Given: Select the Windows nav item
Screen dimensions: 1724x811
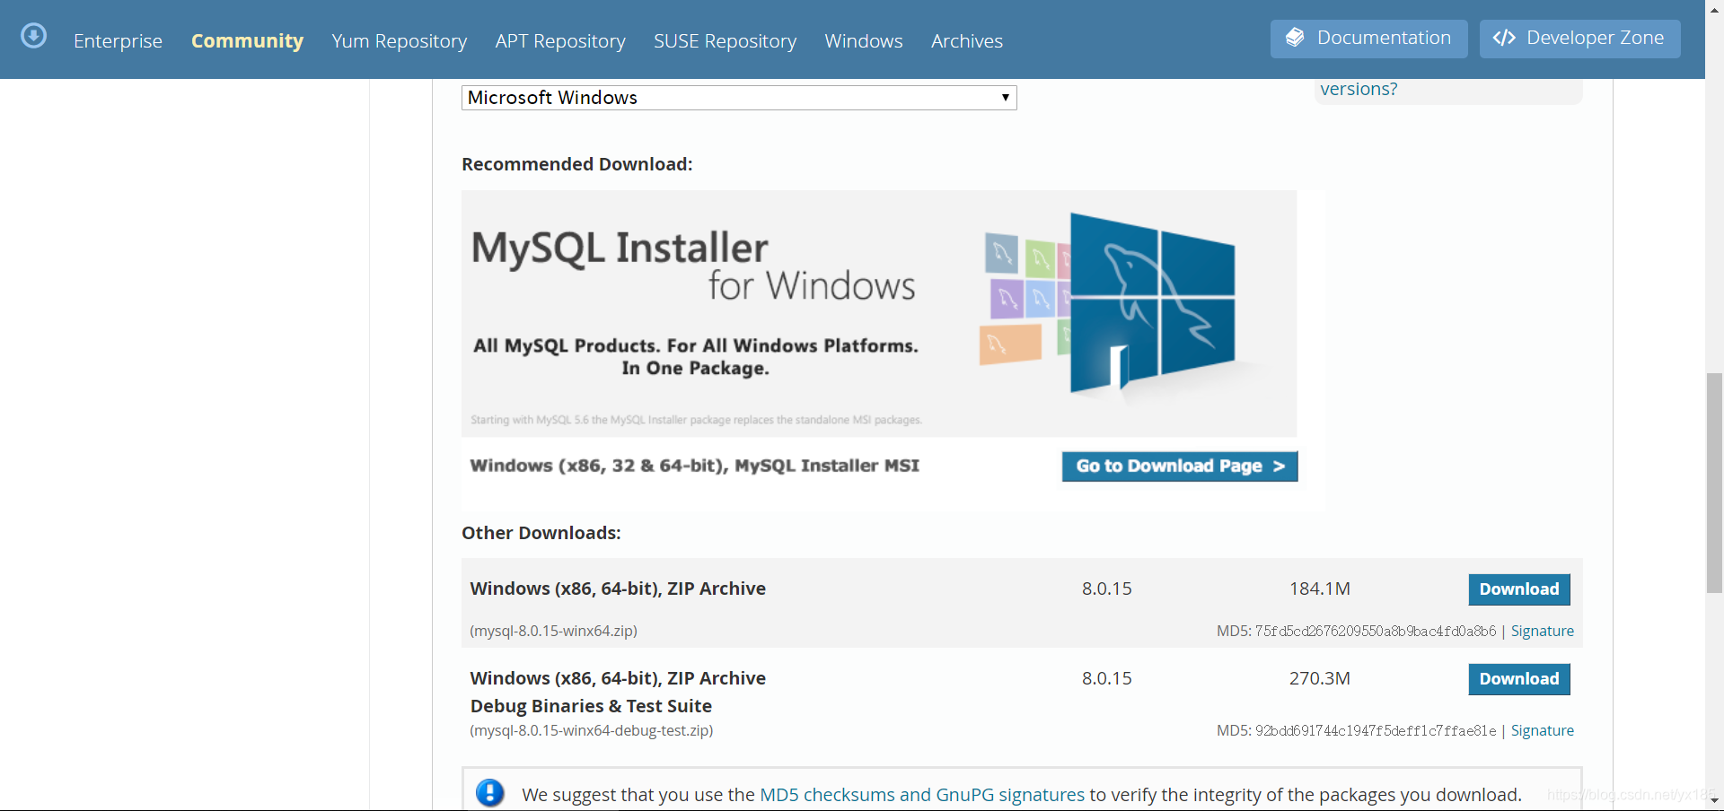Looking at the screenshot, I should coord(864,41).
